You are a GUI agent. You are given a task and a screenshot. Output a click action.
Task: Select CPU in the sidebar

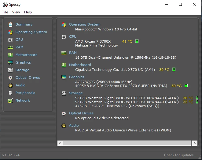(x=19, y=40)
